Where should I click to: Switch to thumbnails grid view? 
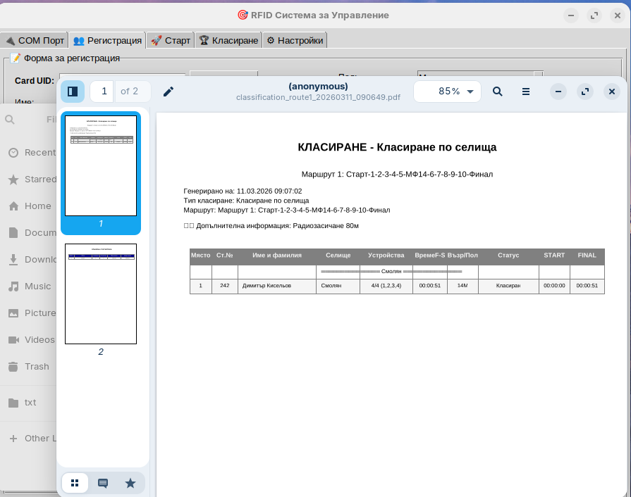pyautogui.click(x=75, y=483)
